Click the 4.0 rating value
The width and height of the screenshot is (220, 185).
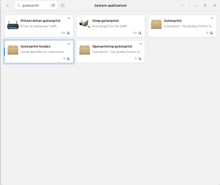click(x=135, y=33)
